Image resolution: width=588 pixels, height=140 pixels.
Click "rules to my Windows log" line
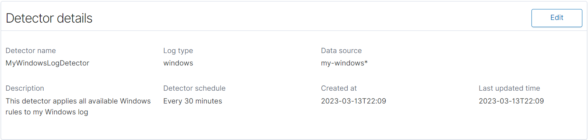point(47,112)
